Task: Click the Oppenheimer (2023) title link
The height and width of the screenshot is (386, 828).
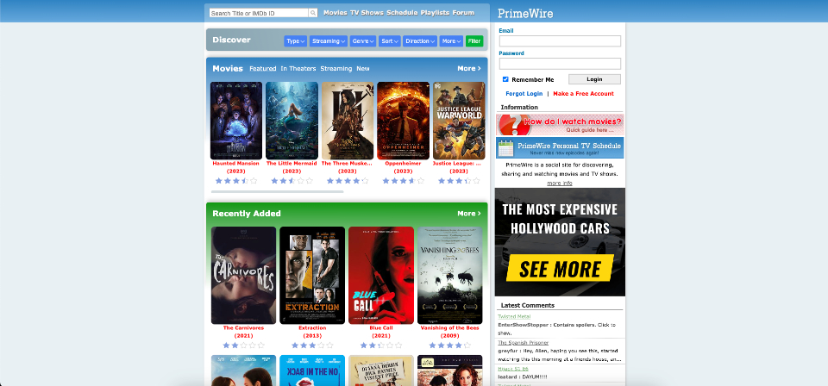Action: [x=404, y=167]
